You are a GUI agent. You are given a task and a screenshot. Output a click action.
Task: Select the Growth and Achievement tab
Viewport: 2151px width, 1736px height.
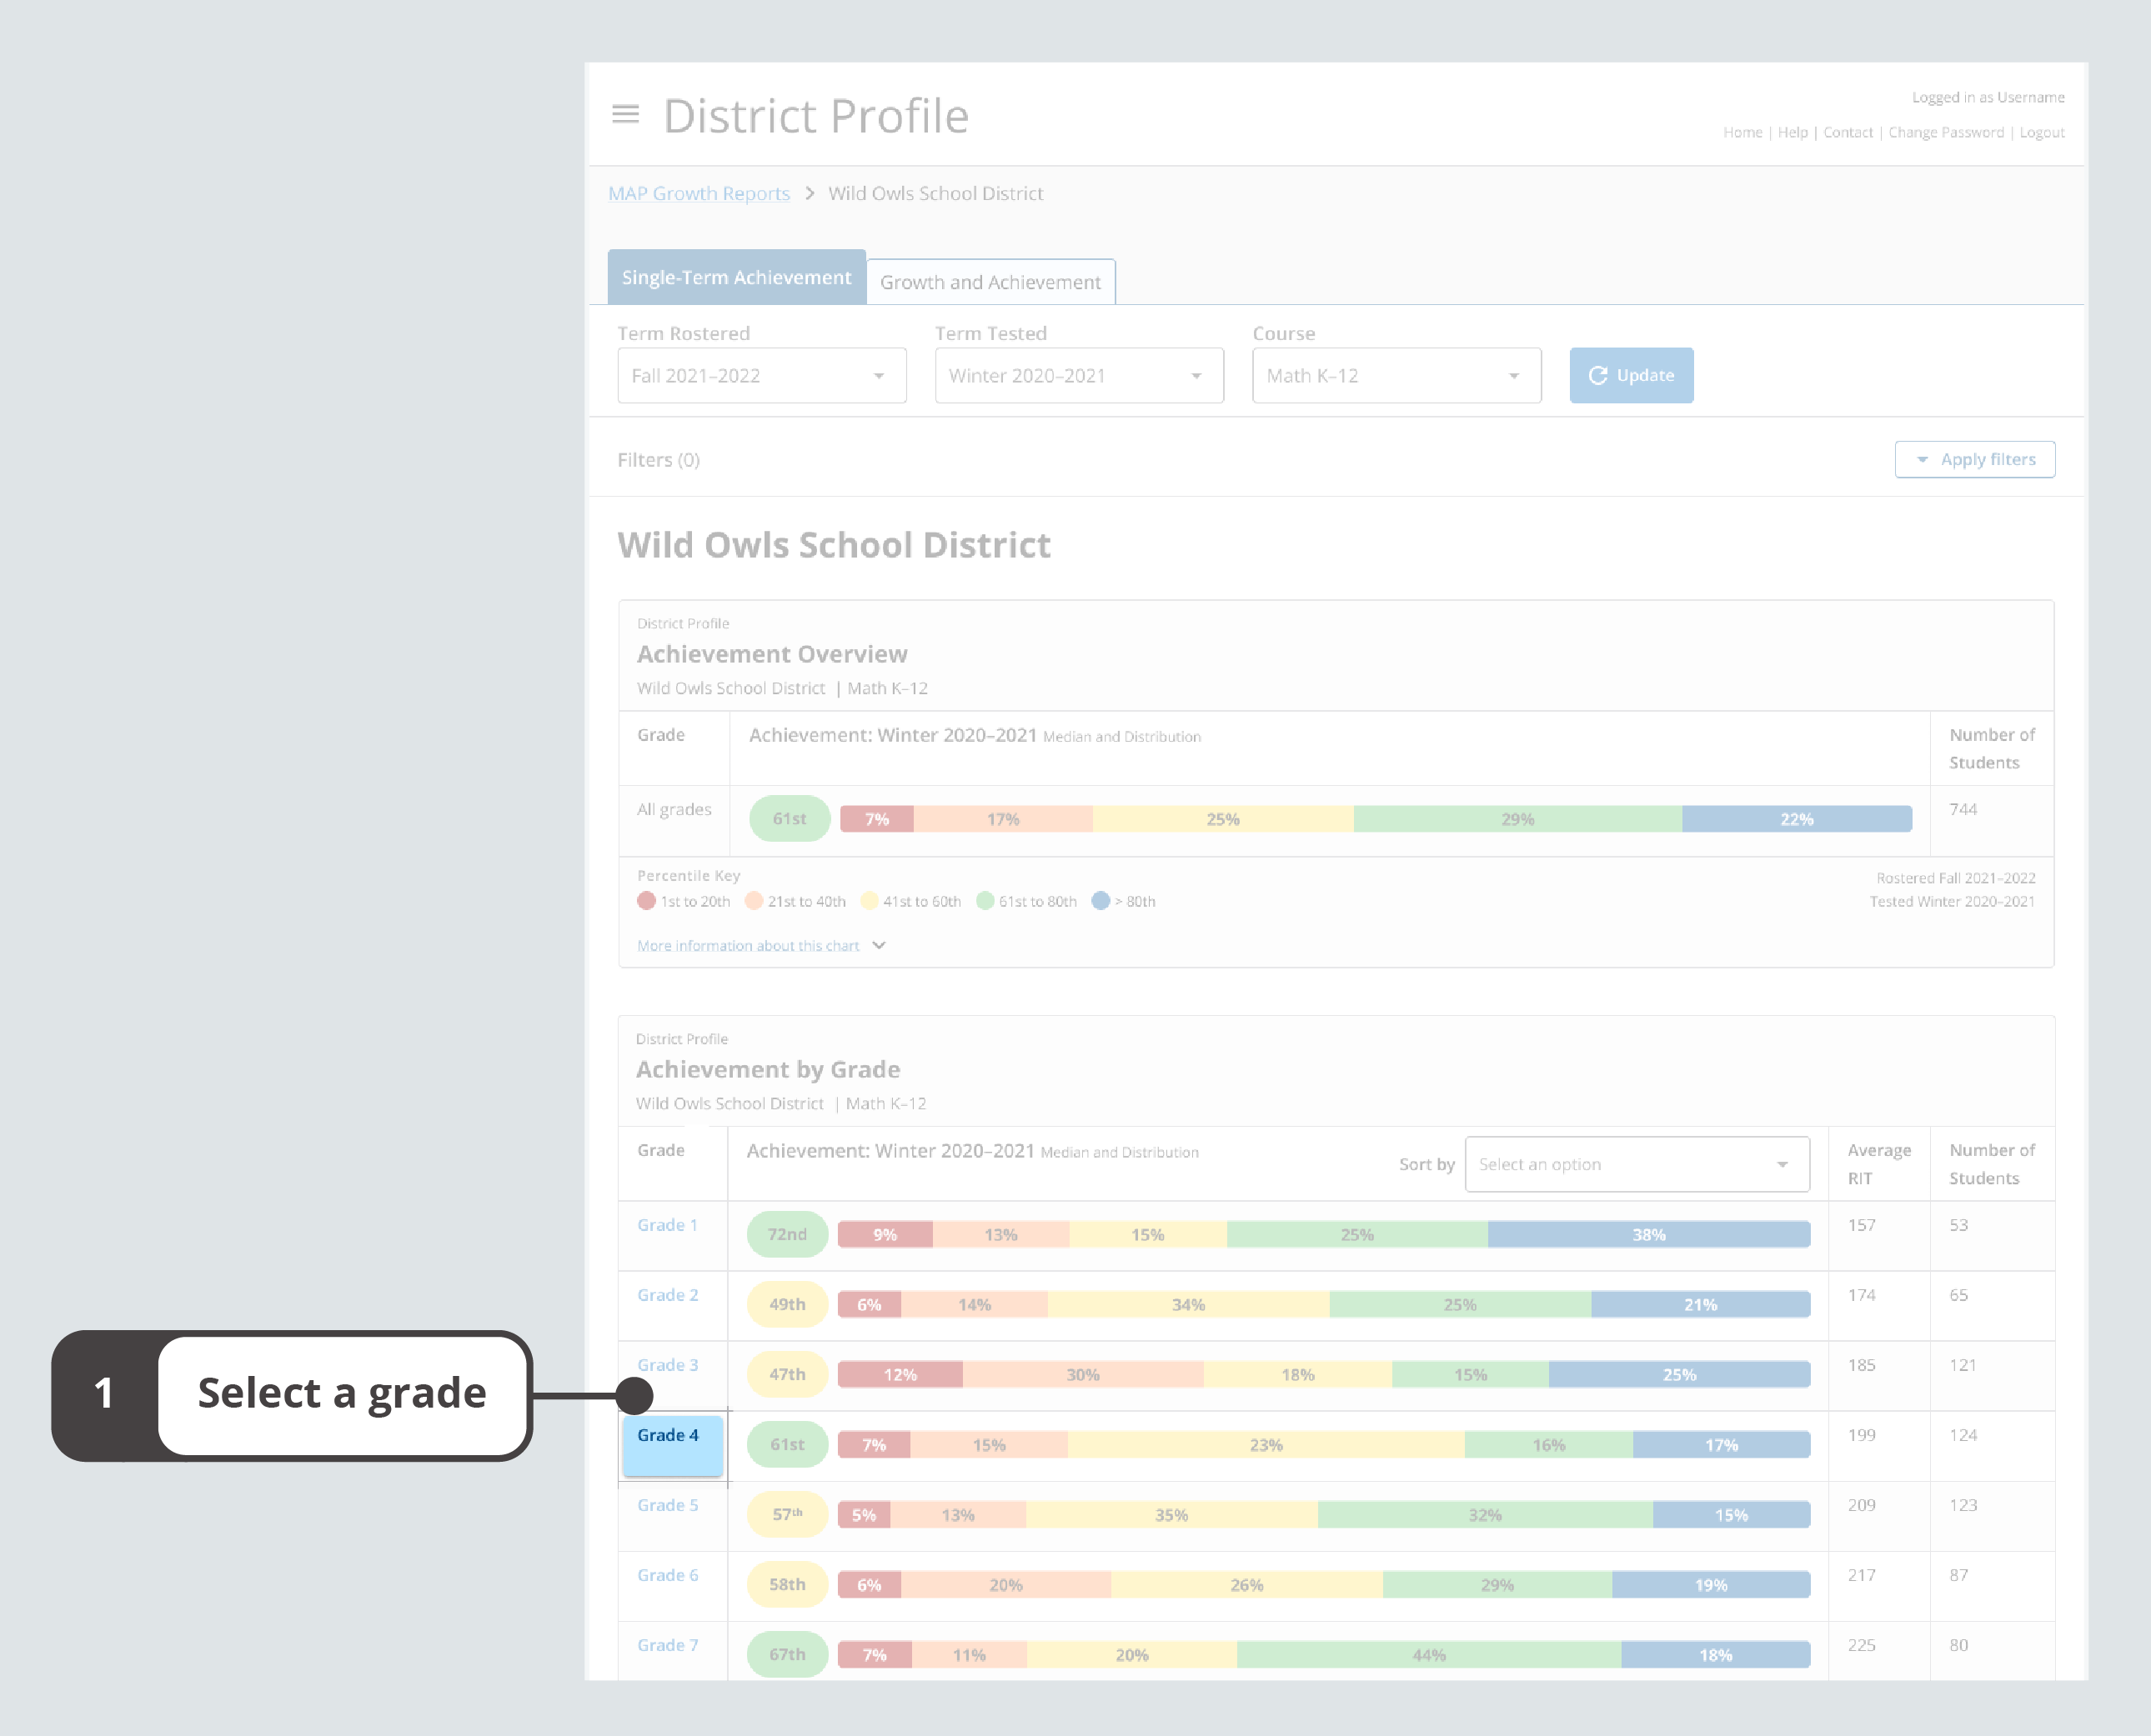[990, 280]
